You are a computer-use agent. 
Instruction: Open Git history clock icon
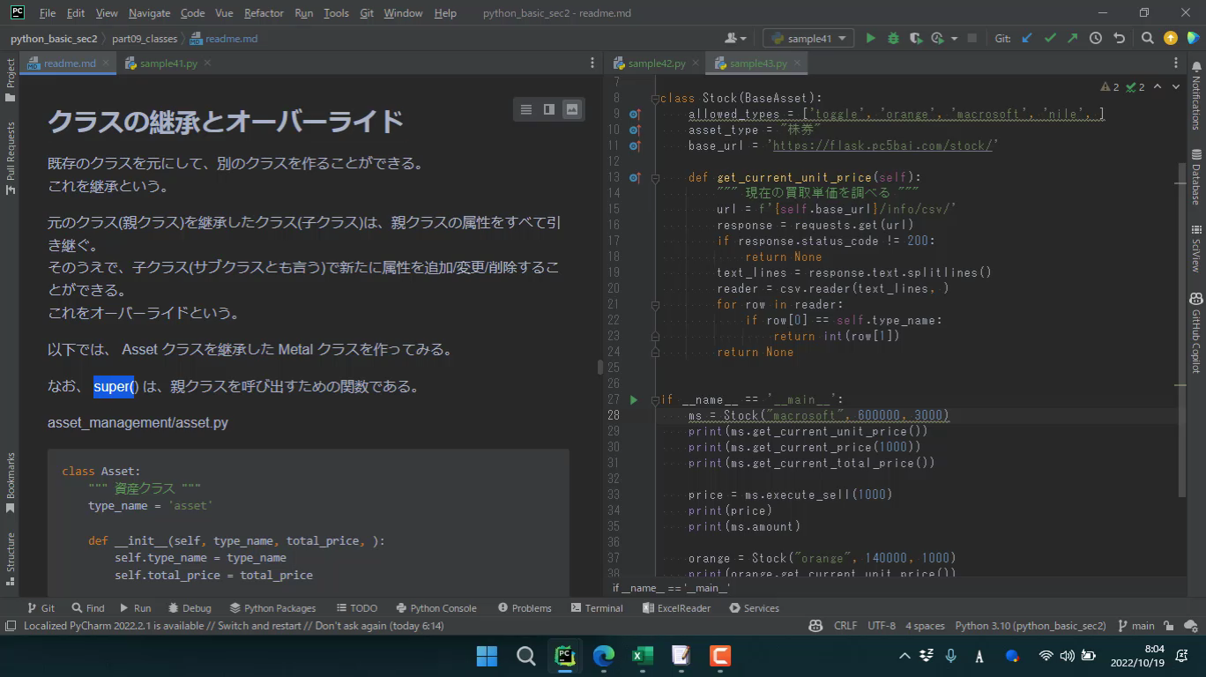pyautogui.click(x=1096, y=38)
